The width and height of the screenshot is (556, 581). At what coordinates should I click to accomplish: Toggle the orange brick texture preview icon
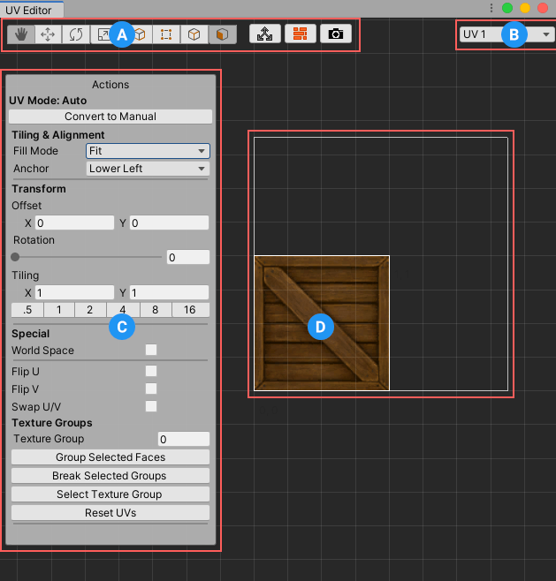[300, 34]
